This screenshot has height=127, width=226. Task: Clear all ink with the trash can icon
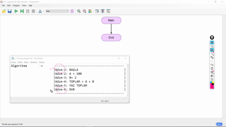point(212,68)
